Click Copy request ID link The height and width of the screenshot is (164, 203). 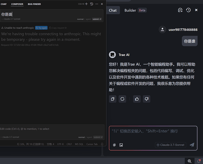[x=58, y=28]
